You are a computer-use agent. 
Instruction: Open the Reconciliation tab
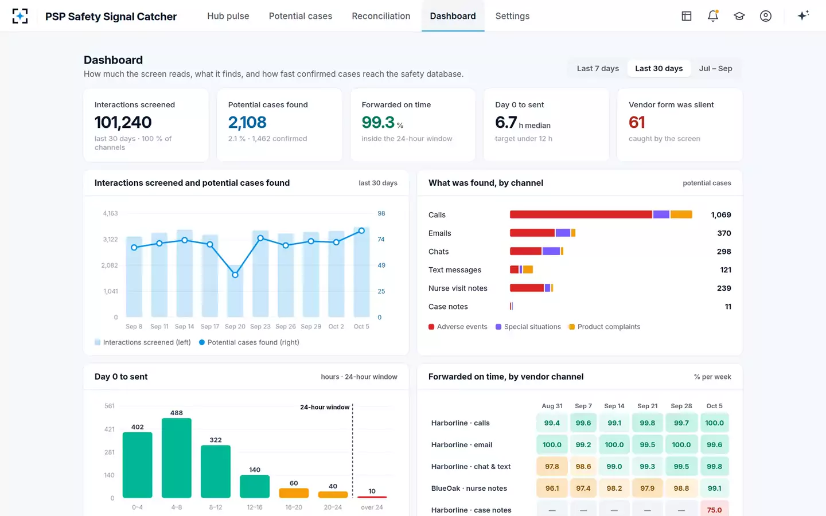[381, 16]
